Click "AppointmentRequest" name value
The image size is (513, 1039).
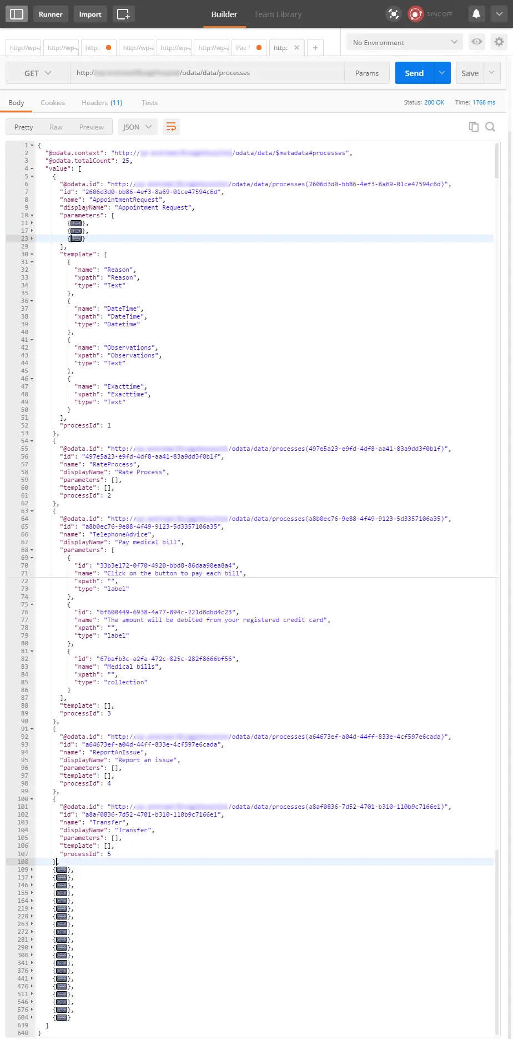pos(127,200)
